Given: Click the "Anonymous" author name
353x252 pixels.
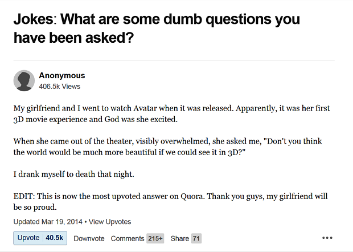Looking at the screenshot, I should coord(62,75).
